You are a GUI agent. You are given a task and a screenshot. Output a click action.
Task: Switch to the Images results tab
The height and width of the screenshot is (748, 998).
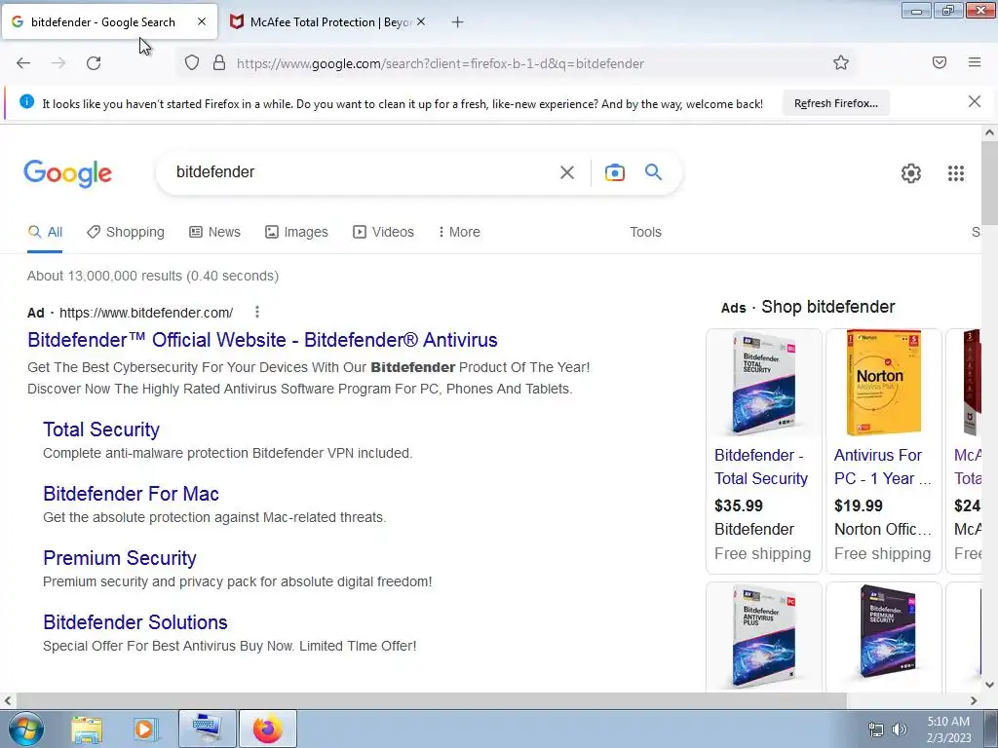point(296,232)
